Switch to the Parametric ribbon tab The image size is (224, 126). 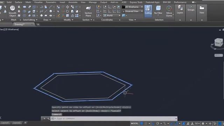51,2
